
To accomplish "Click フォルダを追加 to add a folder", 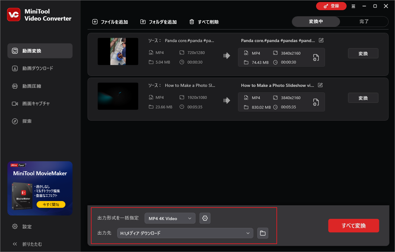I will 158,22.
